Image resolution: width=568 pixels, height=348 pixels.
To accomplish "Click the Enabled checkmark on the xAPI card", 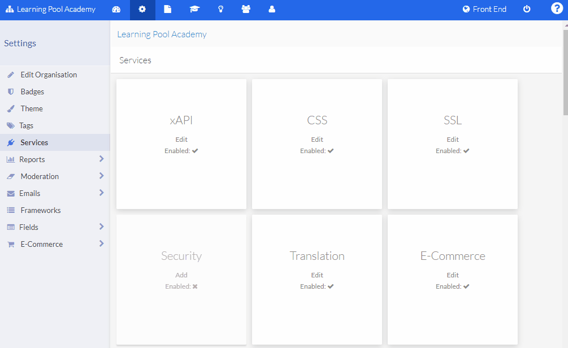I will (x=196, y=151).
